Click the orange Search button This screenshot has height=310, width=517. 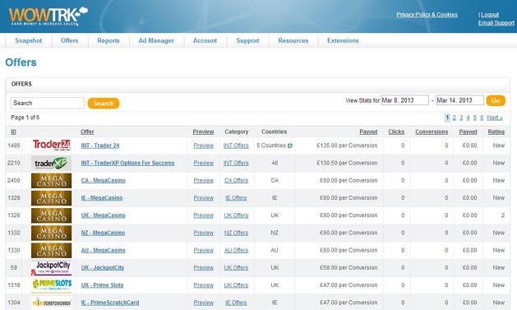[x=104, y=104]
